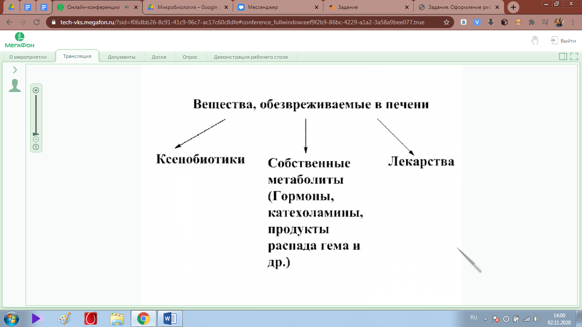Screen dimensions: 582x327
Task: Open Microsoft Word from taskbar
Action: pos(170,318)
